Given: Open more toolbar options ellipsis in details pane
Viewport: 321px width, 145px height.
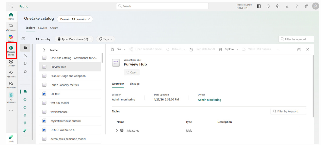Looking at the screenshot, I should tap(278, 50).
